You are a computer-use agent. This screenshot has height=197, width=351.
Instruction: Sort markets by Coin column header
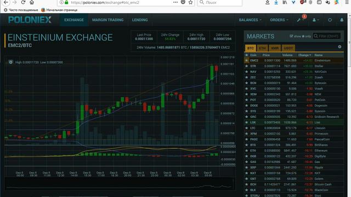click(x=253, y=55)
